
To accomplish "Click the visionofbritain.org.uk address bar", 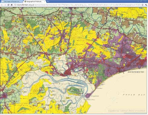I will click(77, 5).
